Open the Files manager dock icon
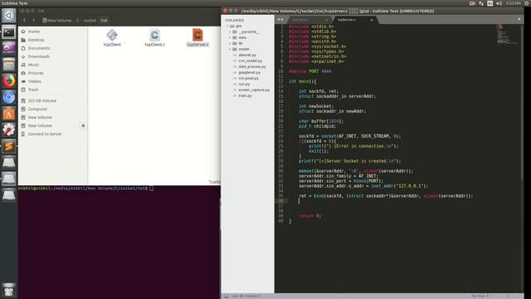 (9, 65)
